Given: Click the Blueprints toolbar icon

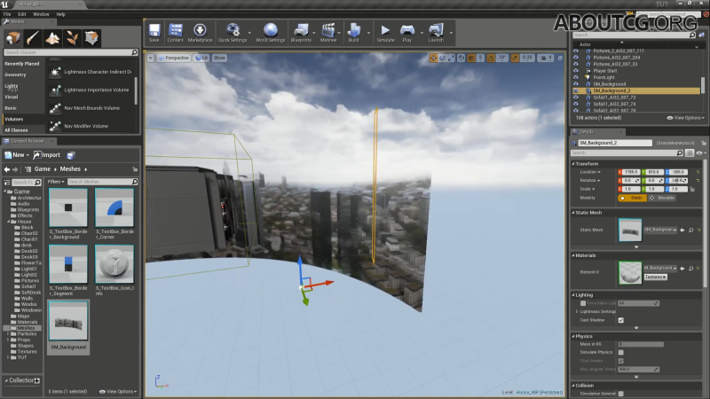Looking at the screenshot, I should coord(301,33).
